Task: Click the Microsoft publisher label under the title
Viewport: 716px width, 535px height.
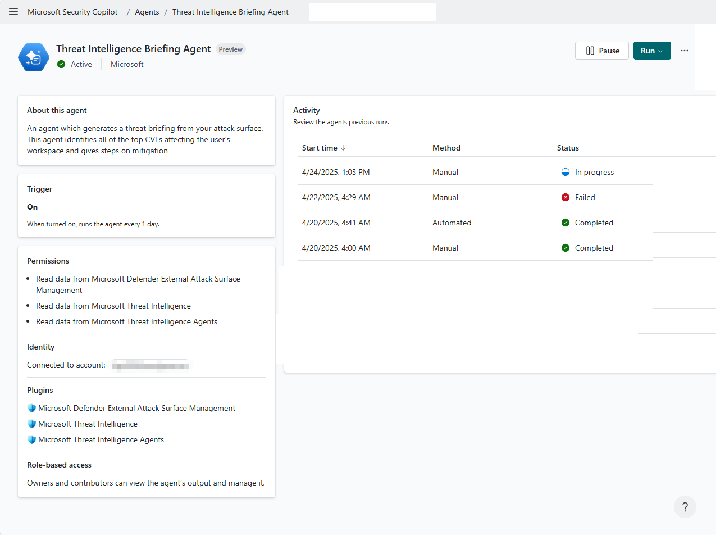Action: coord(127,65)
